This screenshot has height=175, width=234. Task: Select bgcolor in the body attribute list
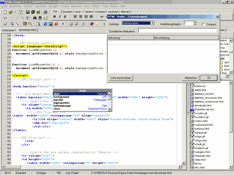click(80, 100)
